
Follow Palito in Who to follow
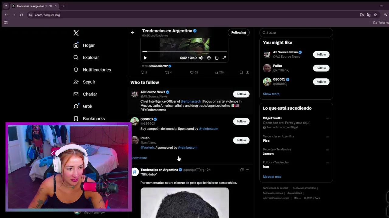coord(241,140)
